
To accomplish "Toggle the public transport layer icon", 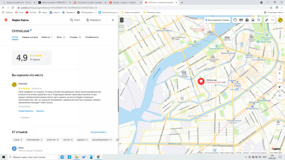I will 253,20.
